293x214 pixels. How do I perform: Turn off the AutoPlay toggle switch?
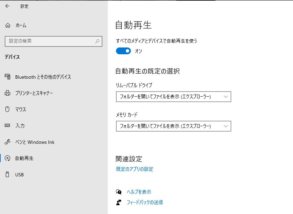click(123, 51)
